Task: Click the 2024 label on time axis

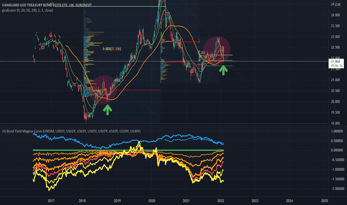Action: [289, 201]
